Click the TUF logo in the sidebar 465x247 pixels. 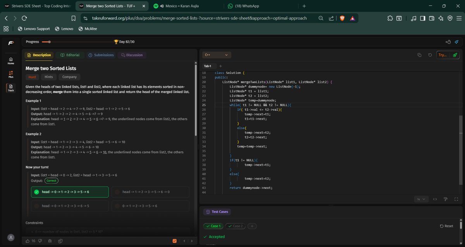(x=11, y=42)
